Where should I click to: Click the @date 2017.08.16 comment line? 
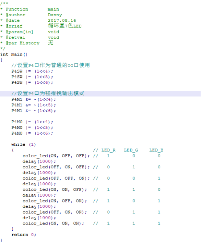click(x=38, y=20)
